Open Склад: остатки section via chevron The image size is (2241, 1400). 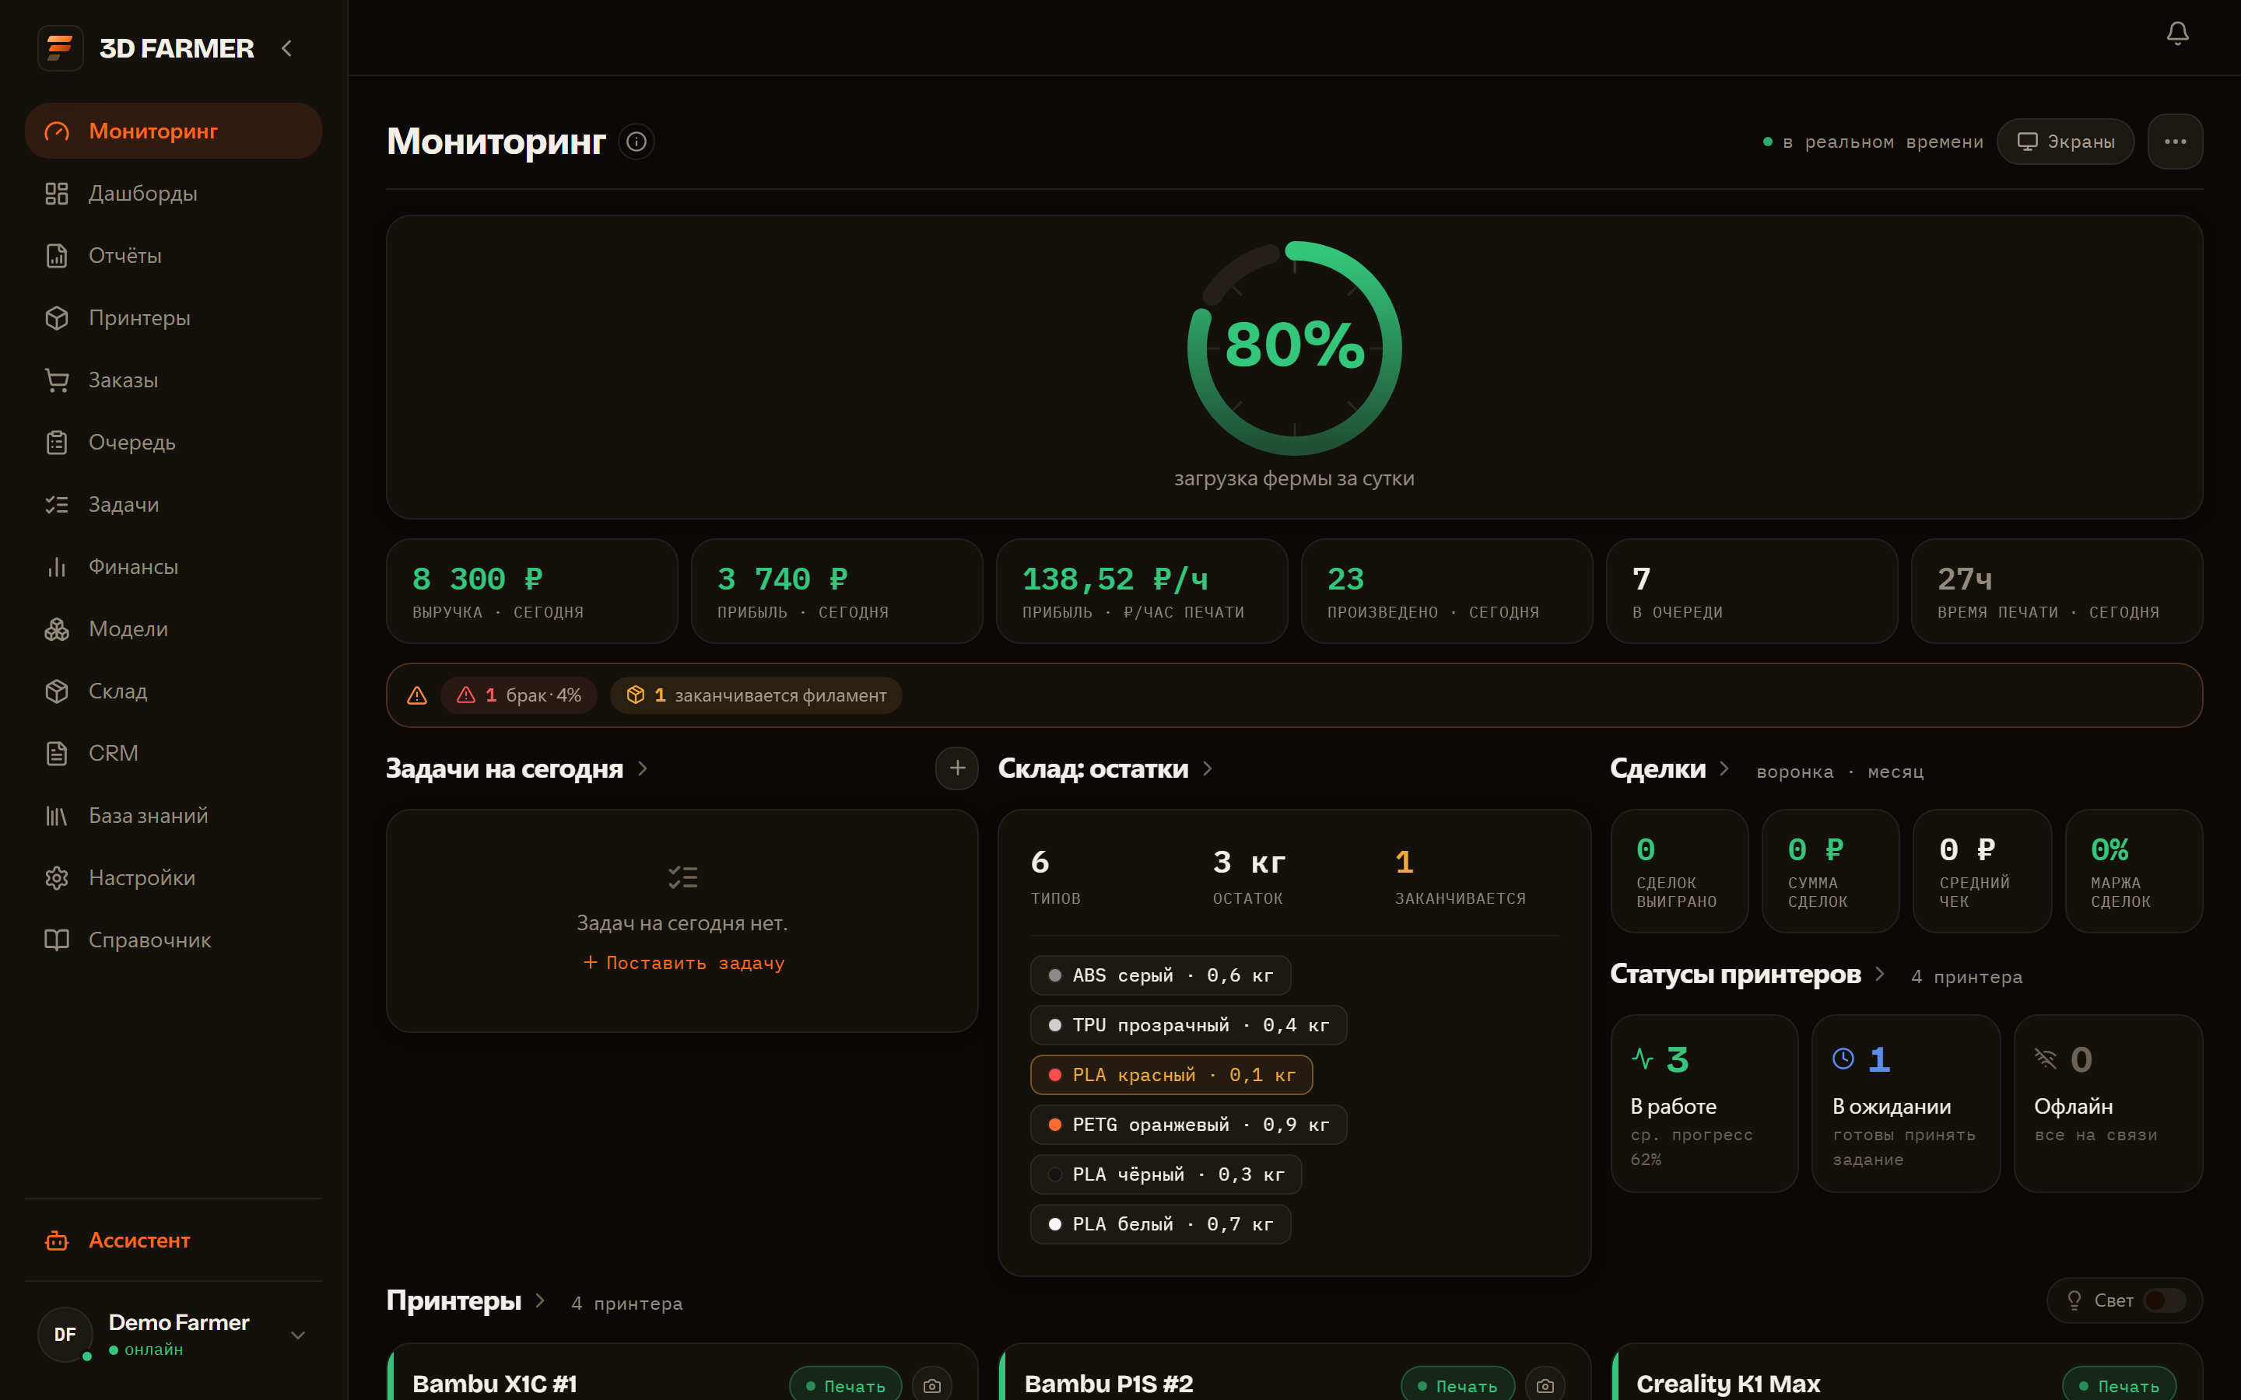click(x=1208, y=768)
